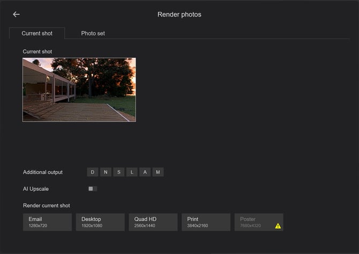The width and height of the screenshot is (359, 254).
Task: Toggle the S additional output
Action: point(119,172)
